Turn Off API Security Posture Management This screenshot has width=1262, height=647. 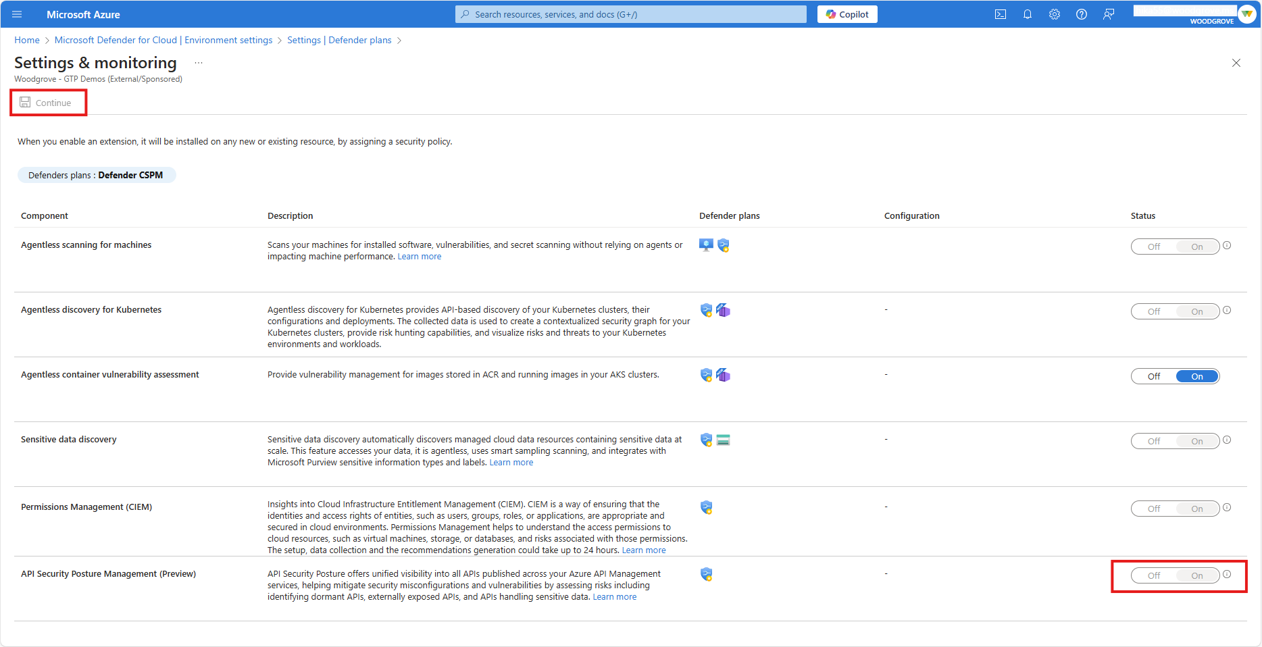[x=1153, y=575]
